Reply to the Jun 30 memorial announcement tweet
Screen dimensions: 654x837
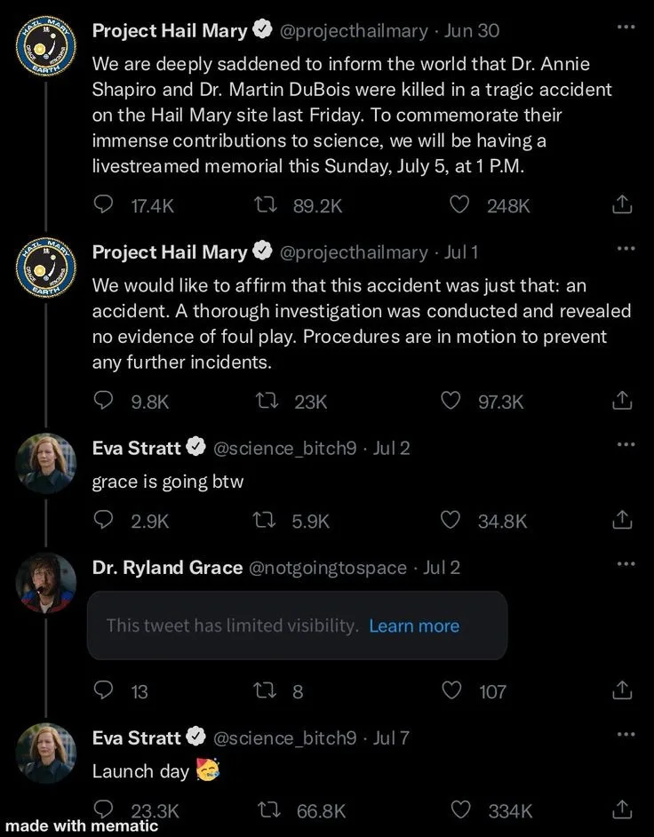pyautogui.click(x=104, y=205)
